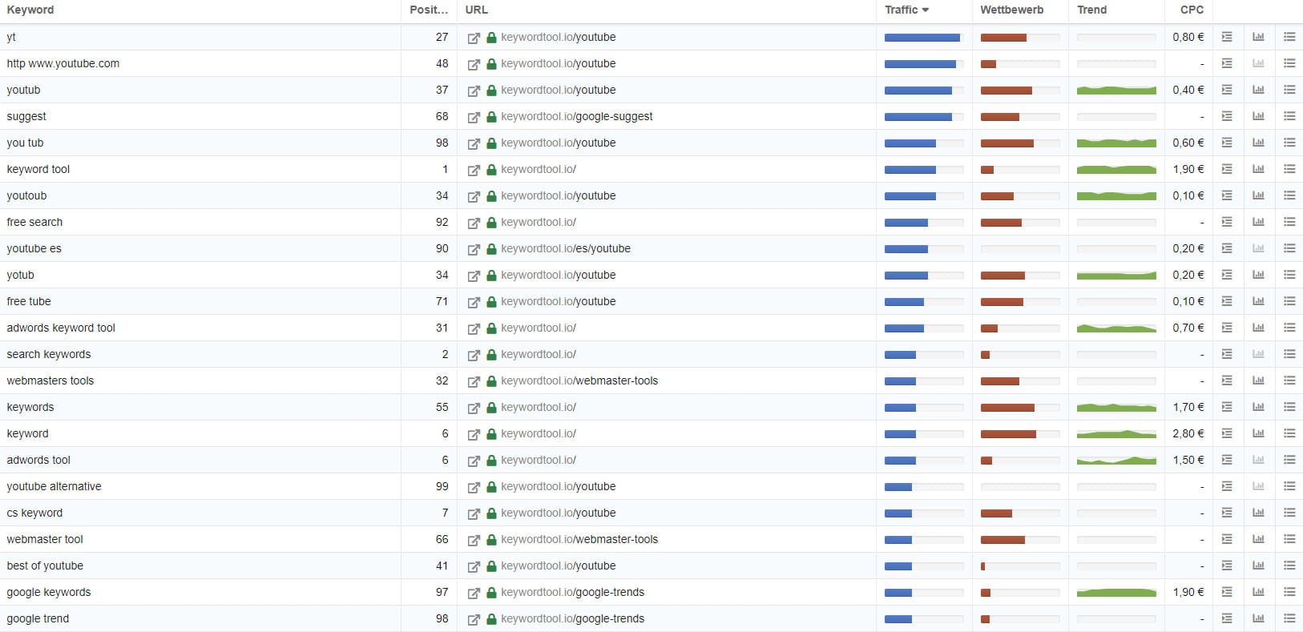Open list menu icon in 'yotub' row

pos(1289,275)
